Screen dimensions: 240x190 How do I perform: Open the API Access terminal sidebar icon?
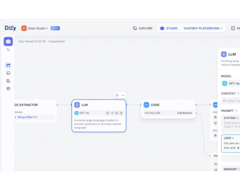tap(8, 73)
